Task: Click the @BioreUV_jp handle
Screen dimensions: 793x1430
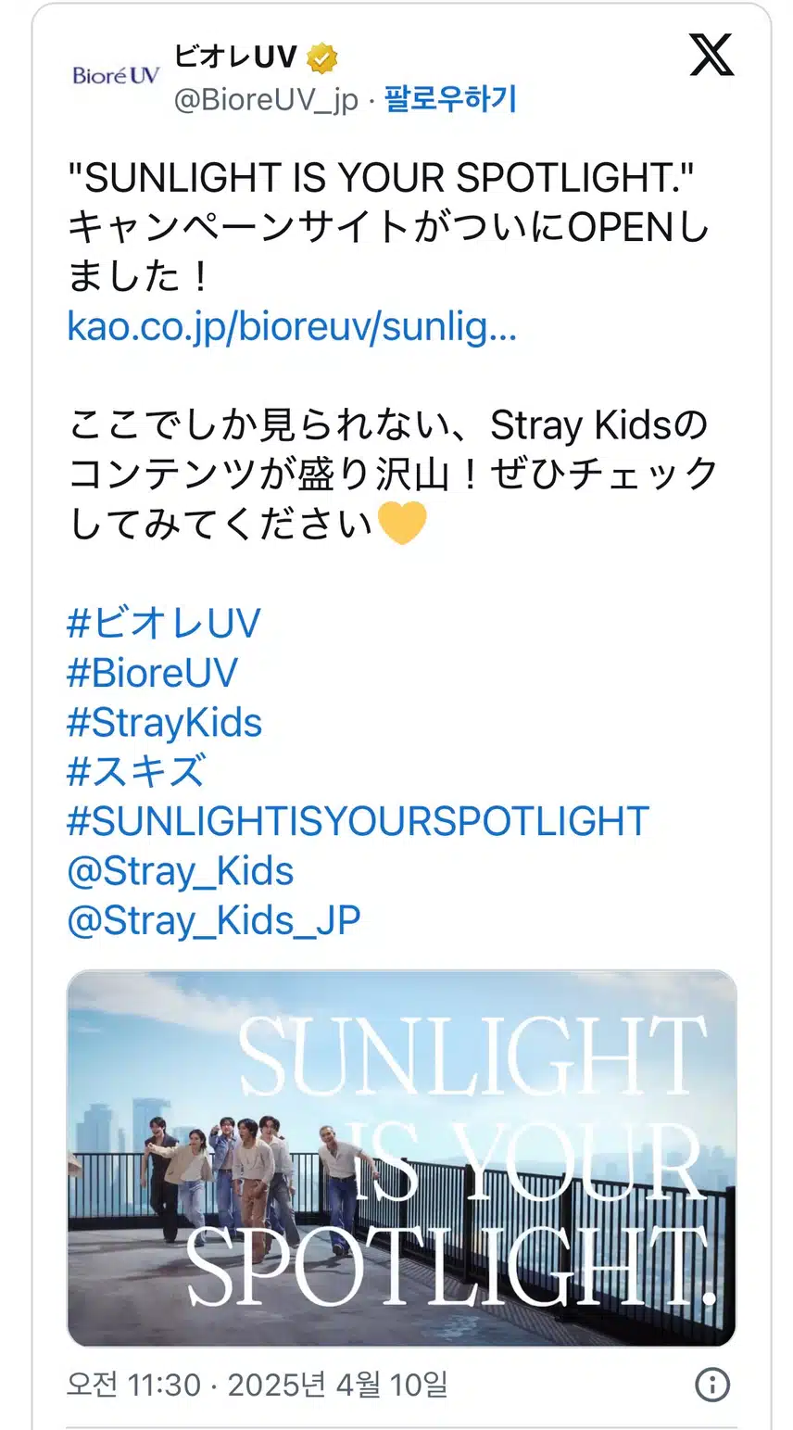Action: click(266, 100)
